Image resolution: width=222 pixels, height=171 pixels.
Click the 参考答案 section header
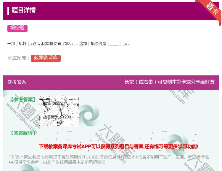[x=17, y=82]
